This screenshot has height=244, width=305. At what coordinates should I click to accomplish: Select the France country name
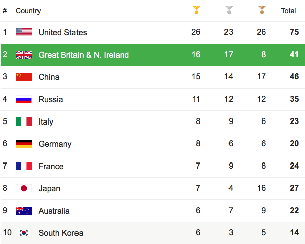point(51,166)
